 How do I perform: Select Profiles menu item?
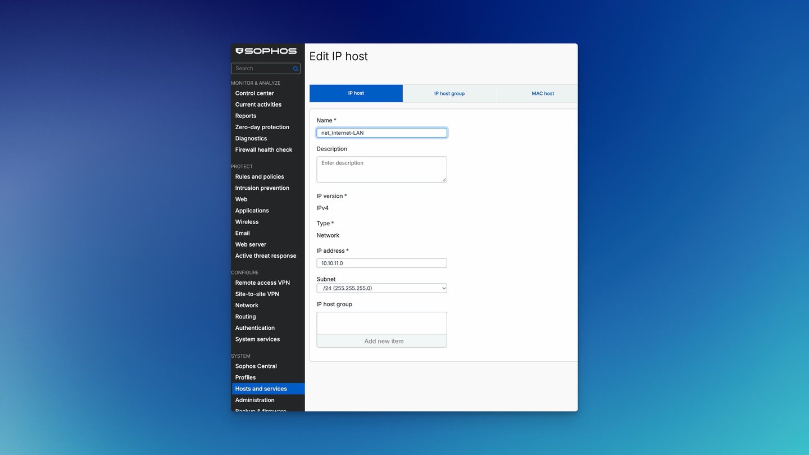245,377
